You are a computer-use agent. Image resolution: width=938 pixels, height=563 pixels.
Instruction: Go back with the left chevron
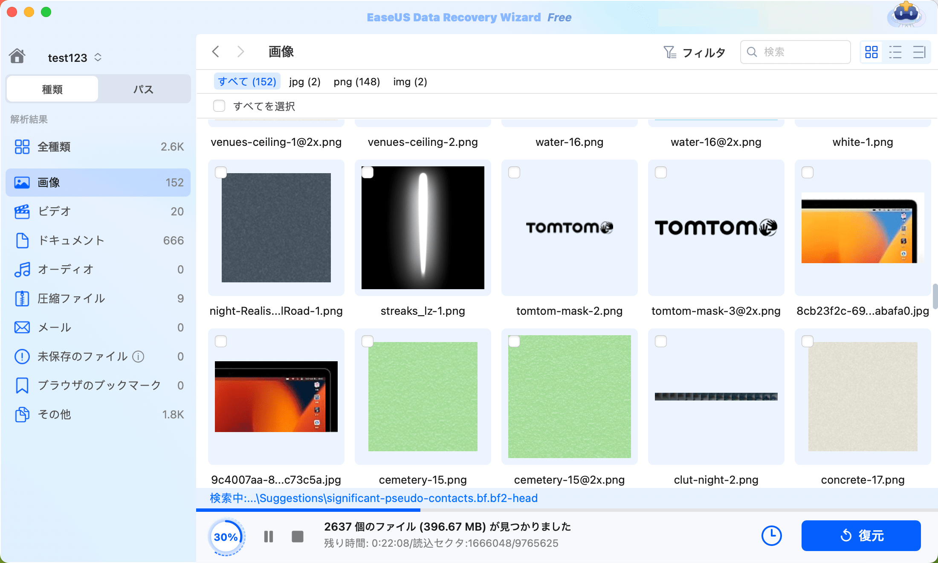[x=216, y=52]
